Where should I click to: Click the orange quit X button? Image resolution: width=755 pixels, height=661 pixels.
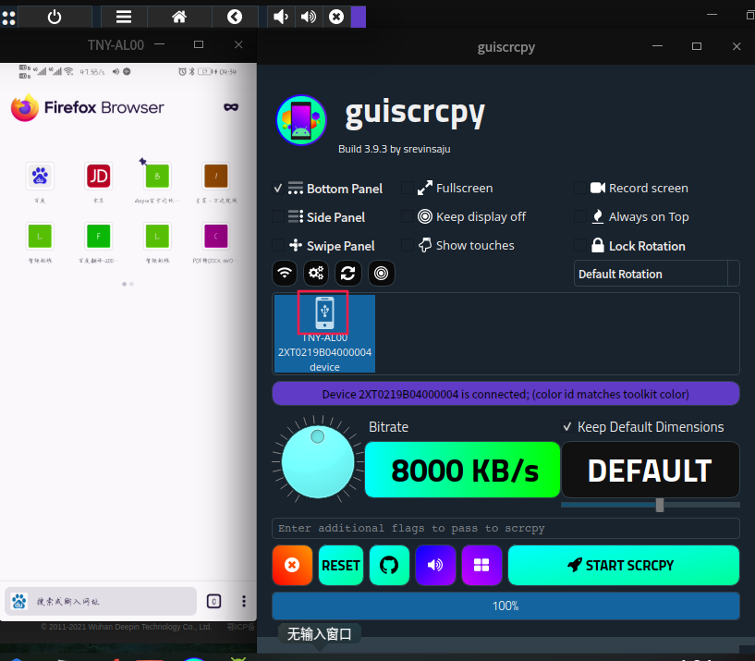pyautogui.click(x=292, y=565)
